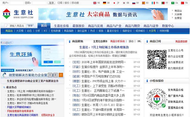Viewport: 190px width, 117px height.
Task: Select the SA Saudi flag icon
Action: click(173, 3)
